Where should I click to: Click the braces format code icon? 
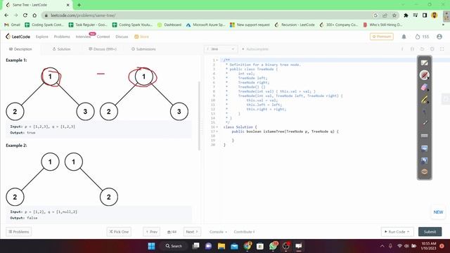coord(412,49)
